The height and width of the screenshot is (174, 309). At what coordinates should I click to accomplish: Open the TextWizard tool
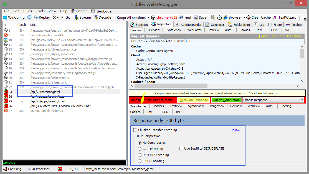[285, 17]
